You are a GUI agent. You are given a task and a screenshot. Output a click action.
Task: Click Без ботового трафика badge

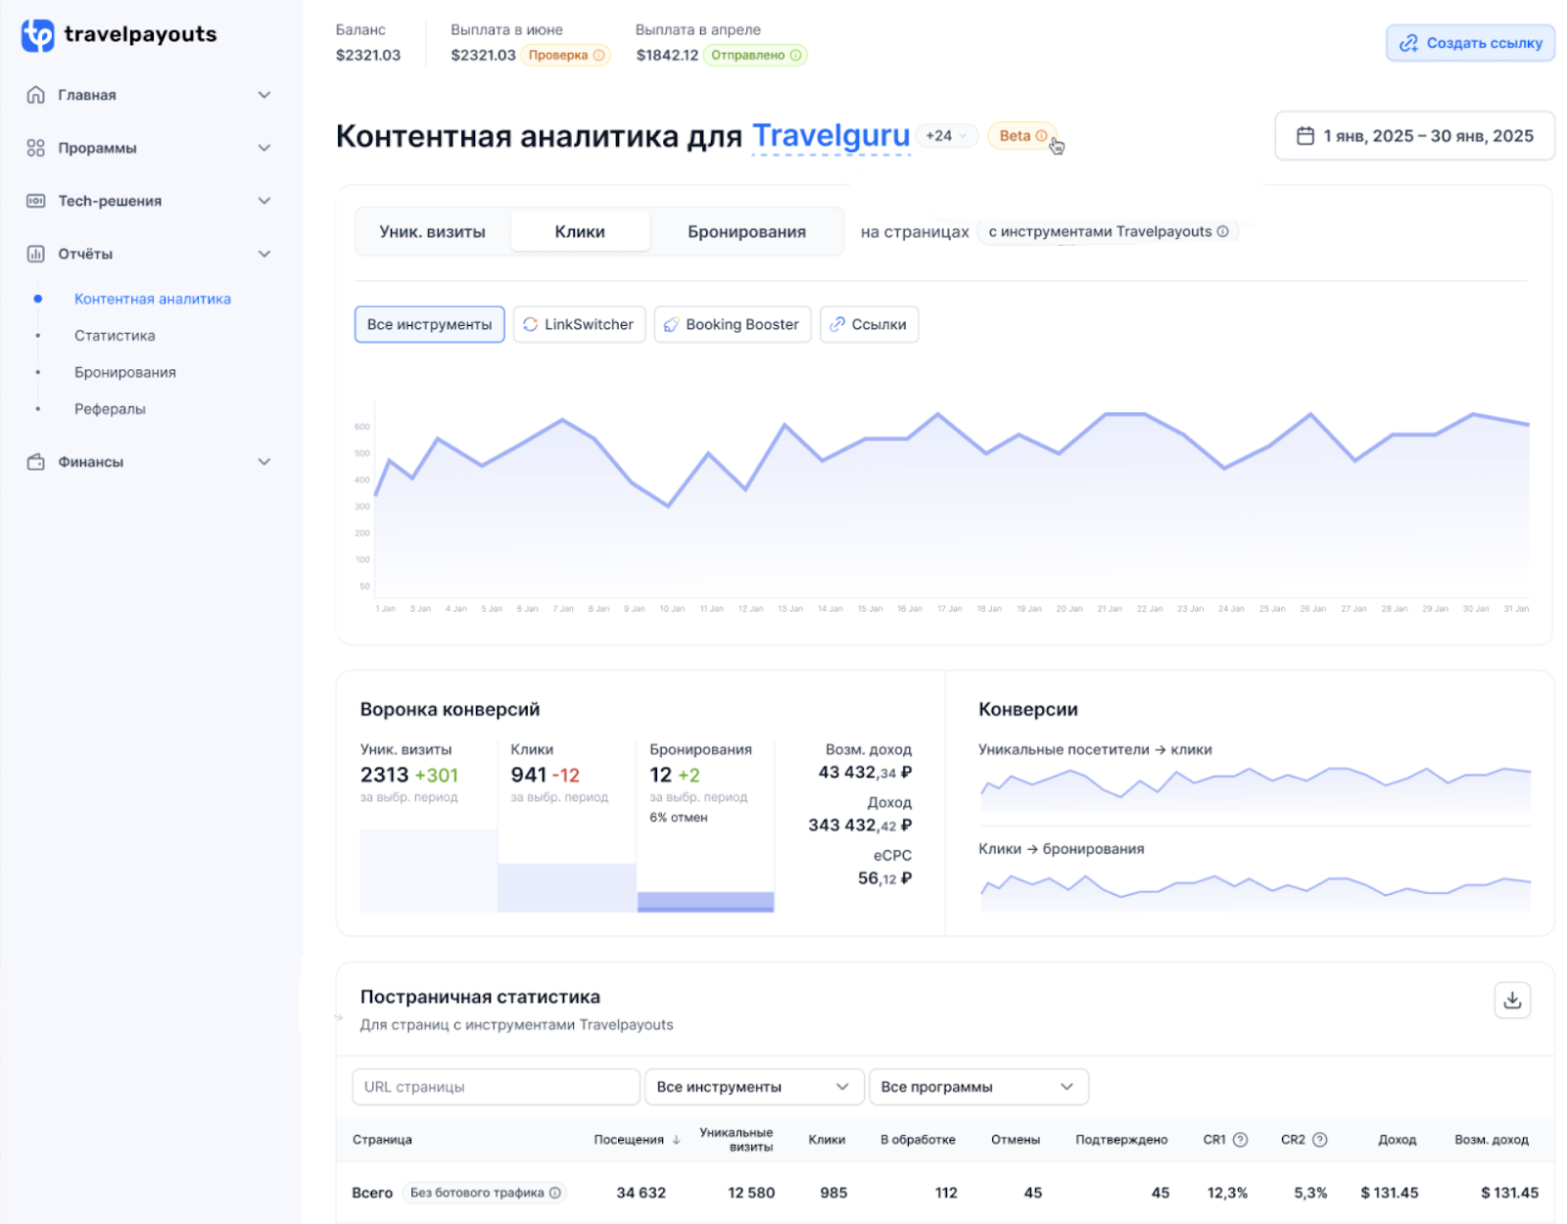point(485,1193)
